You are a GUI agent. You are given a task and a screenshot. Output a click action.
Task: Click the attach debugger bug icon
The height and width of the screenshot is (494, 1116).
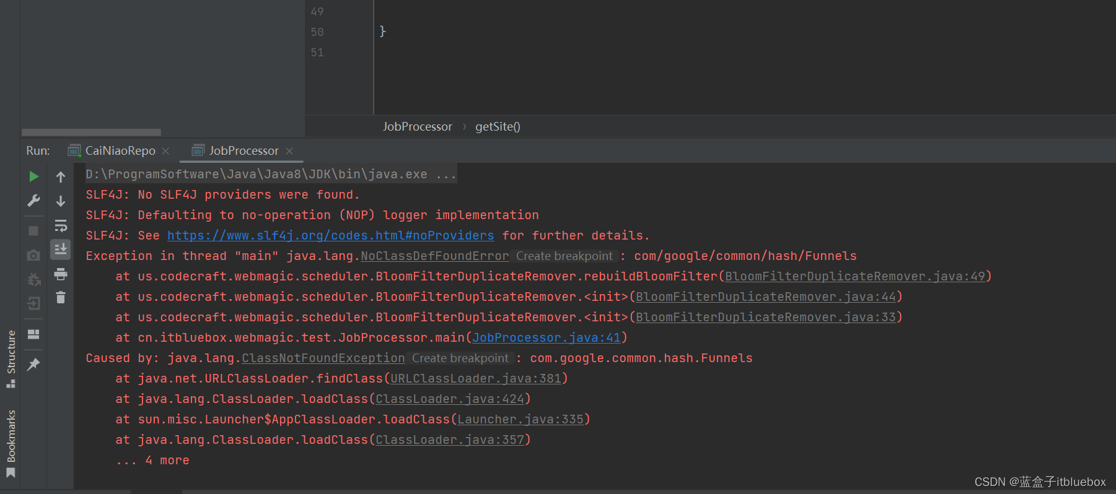pos(33,279)
